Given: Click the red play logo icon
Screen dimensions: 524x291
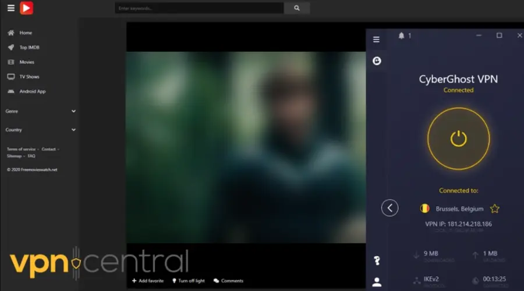Looking at the screenshot, I should tap(26, 8).
